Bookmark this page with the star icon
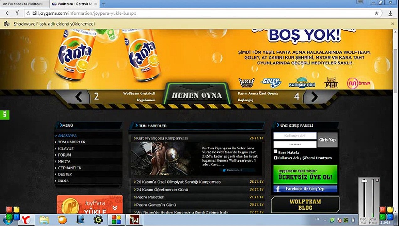Image resolution: width=399 pixels, height=226 pixels. pos(376,13)
